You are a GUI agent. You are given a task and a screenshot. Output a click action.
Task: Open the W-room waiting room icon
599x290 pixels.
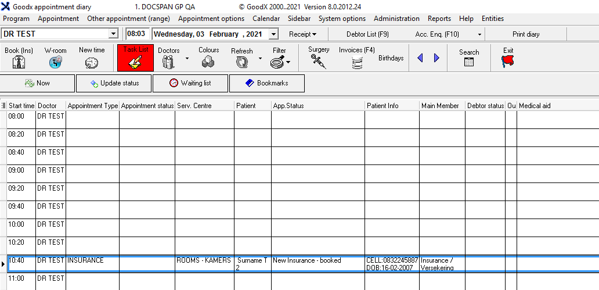tap(55, 62)
